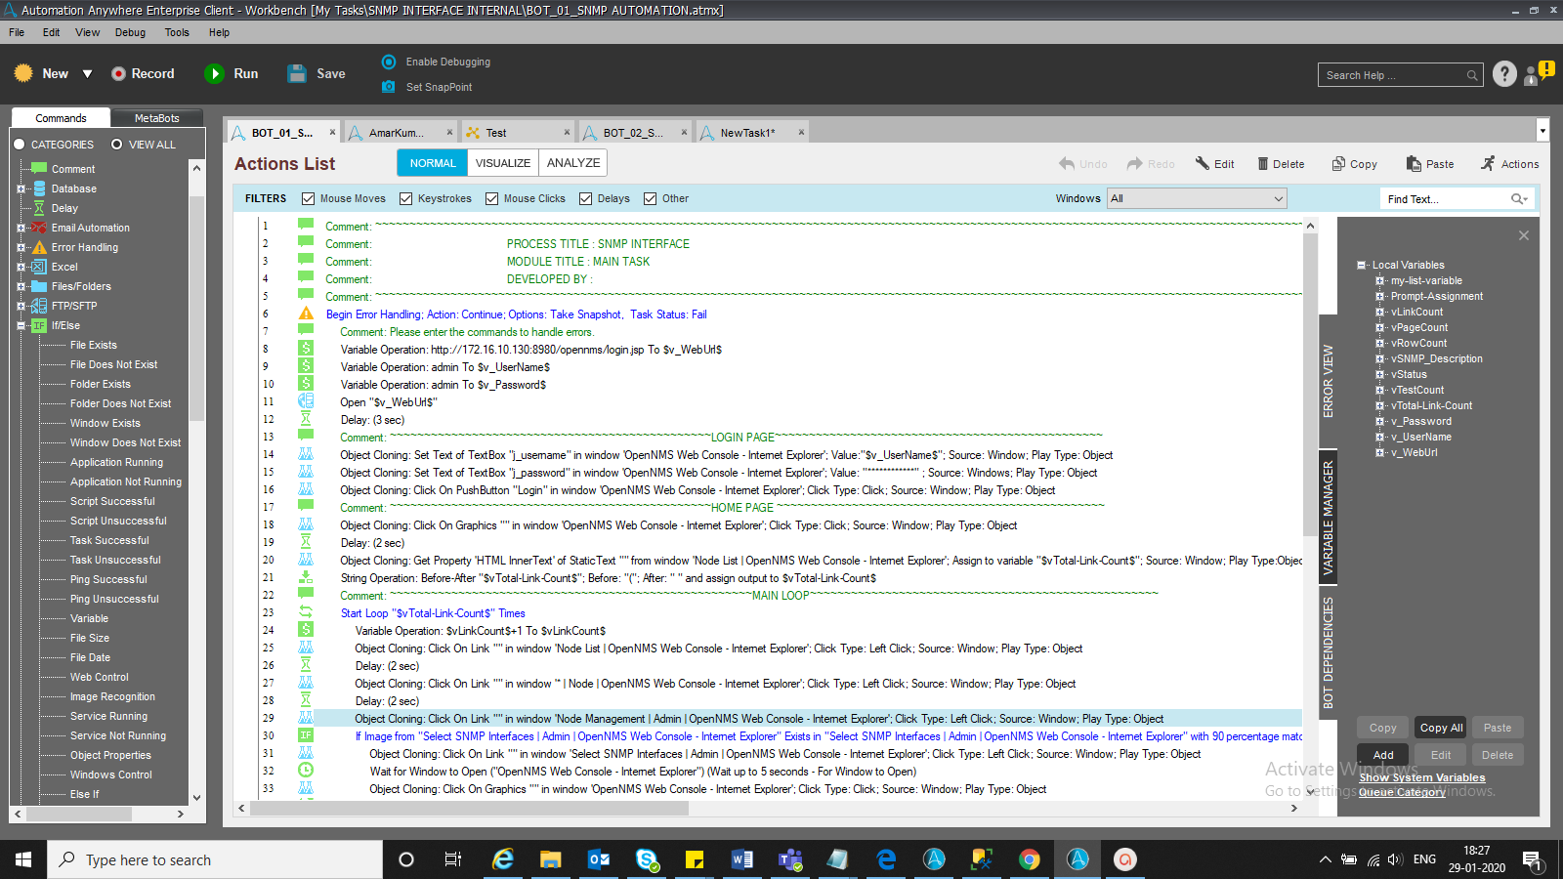Open the Show System Variables link

pyautogui.click(x=1421, y=777)
